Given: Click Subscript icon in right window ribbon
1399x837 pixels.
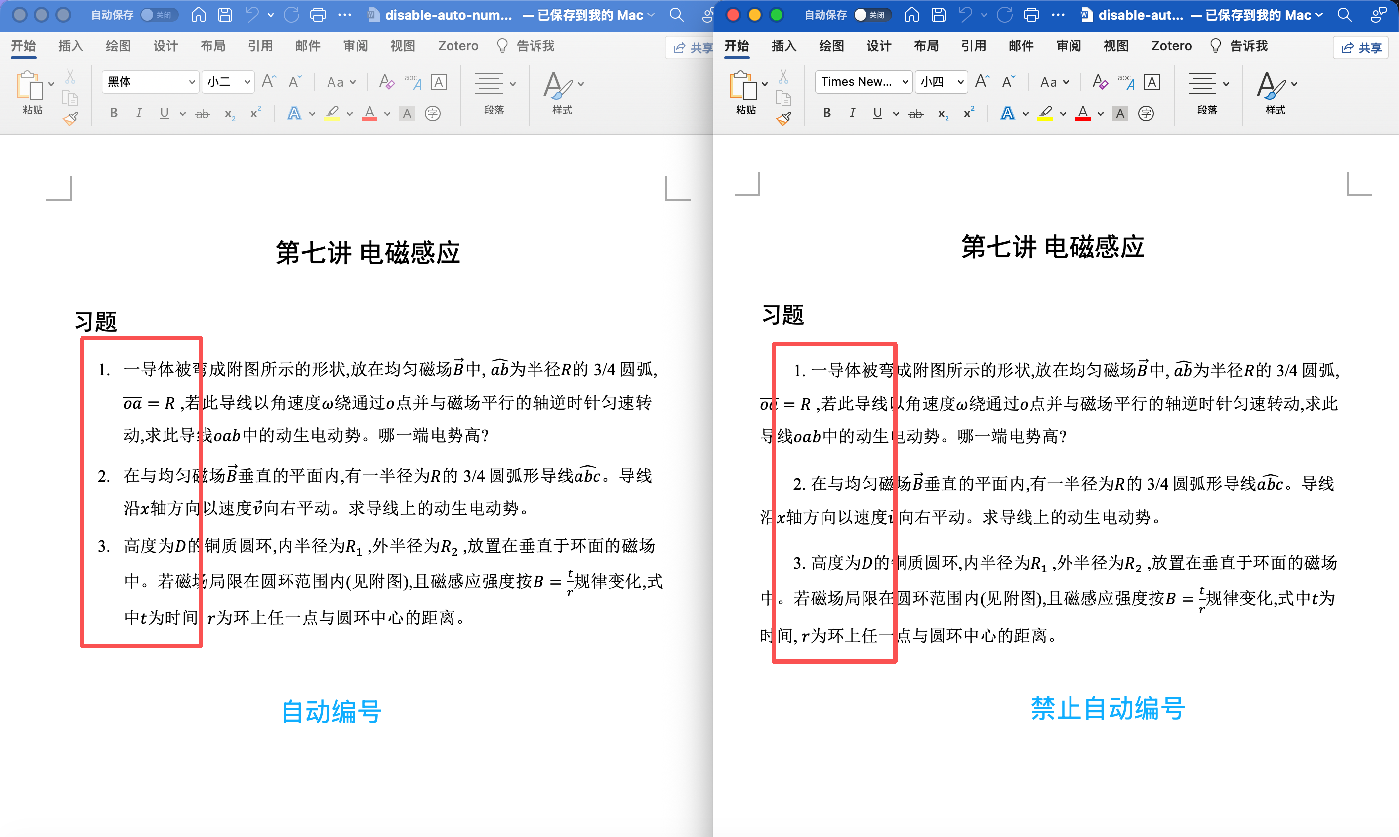Looking at the screenshot, I should (942, 114).
